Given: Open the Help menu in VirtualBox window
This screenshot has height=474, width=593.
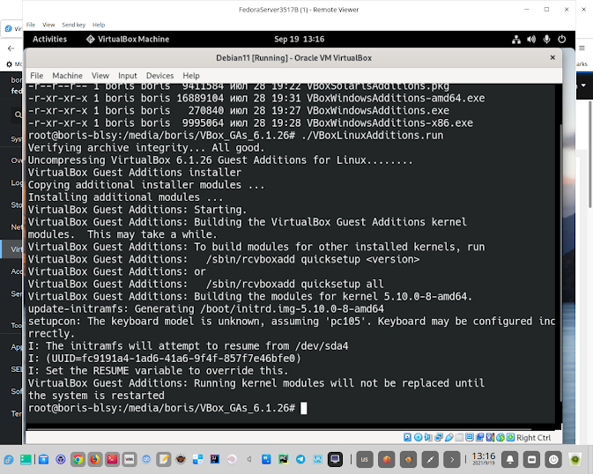Looking at the screenshot, I should pyautogui.click(x=191, y=76).
